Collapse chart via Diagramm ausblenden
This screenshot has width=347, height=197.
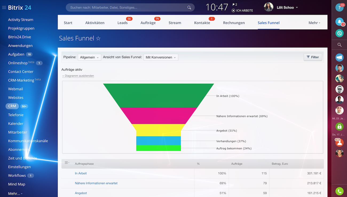(x=78, y=76)
